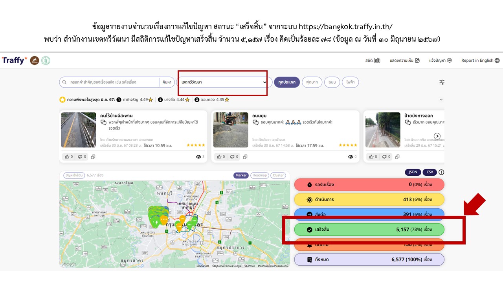Click the Traffy logo

click(x=15, y=61)
